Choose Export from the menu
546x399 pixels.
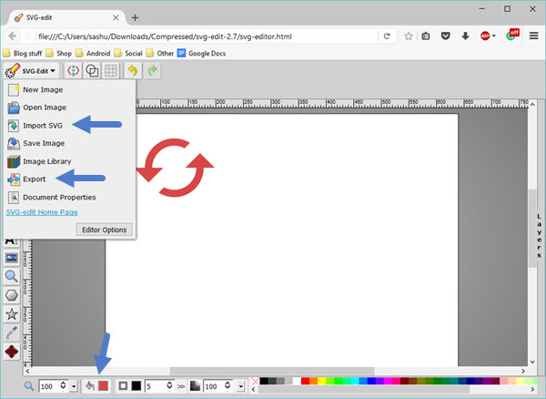click(35, 179)
